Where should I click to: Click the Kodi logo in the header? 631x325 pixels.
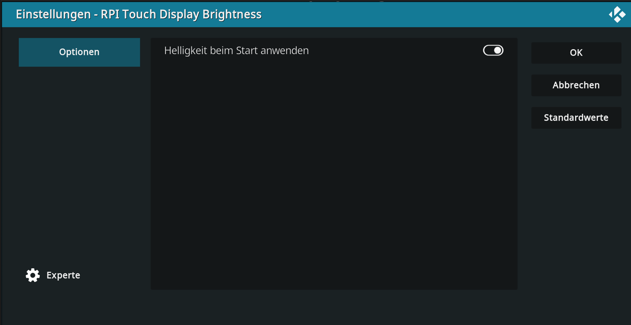(x=617, y=14)
